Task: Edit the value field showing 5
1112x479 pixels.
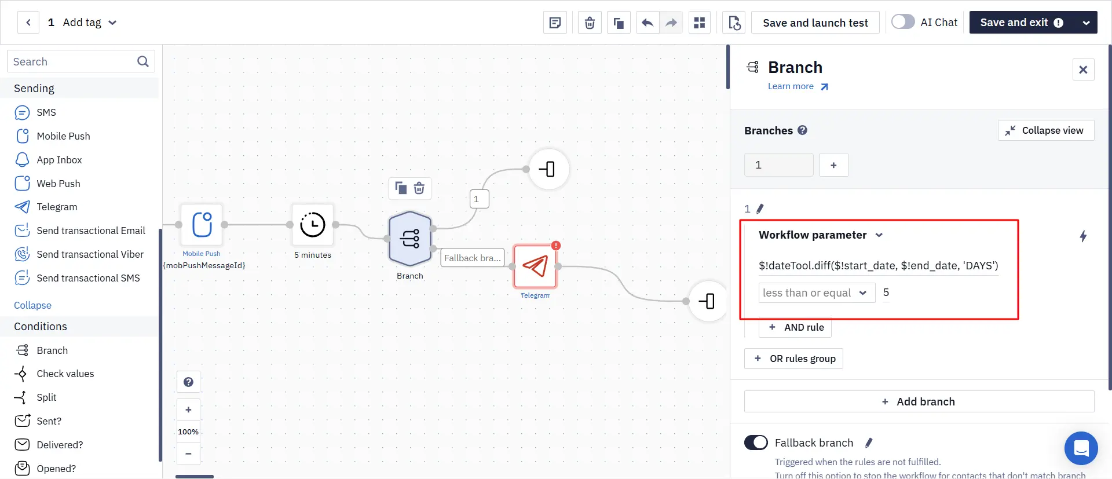Action: click(886, 292)
